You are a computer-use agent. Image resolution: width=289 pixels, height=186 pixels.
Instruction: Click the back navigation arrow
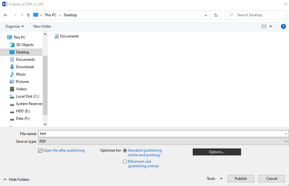tap(5, 15)
